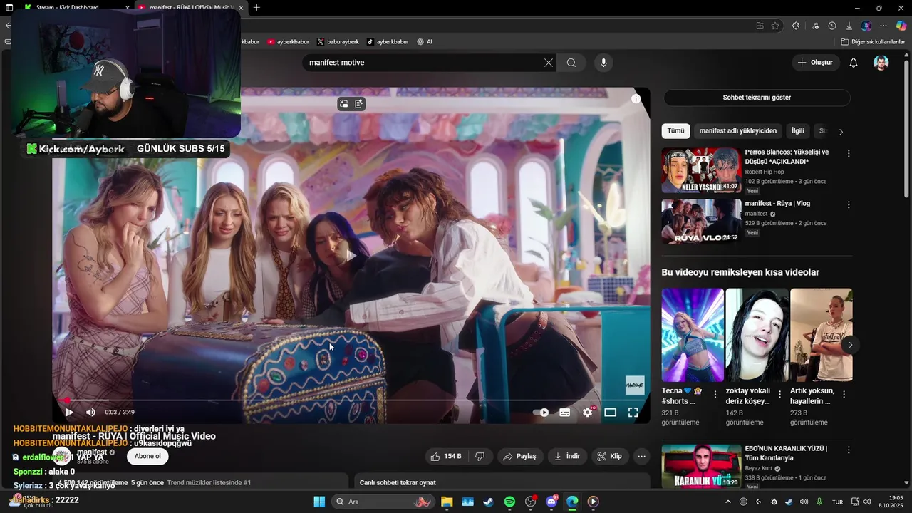Image resolution: width=912 pixels, height=513 pixels.
Task: Open the YouTube account avatar menu
Action: [x=881, y=63]
